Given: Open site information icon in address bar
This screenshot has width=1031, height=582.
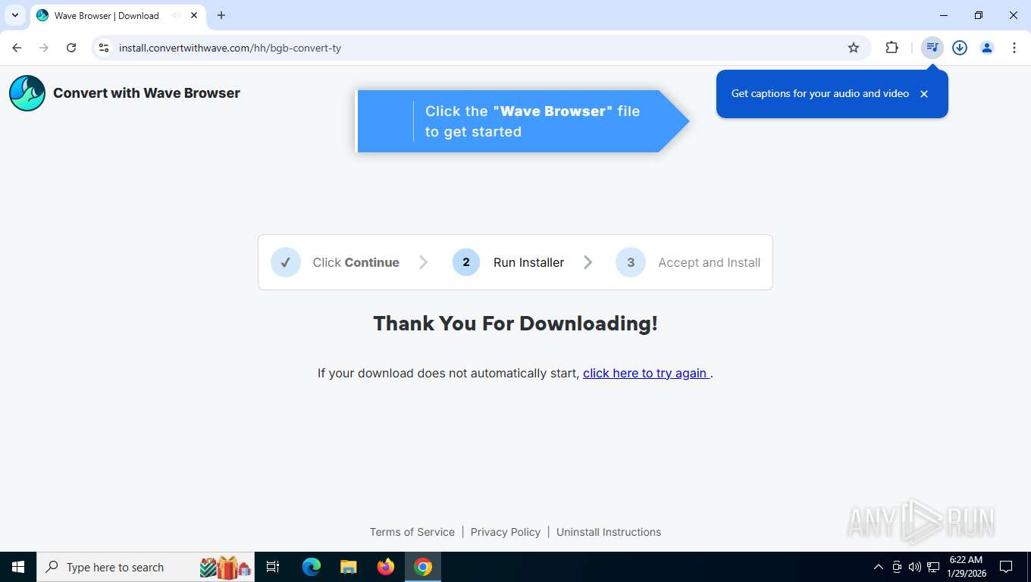Looking at the screenshot, I should [x=104, y=48].
